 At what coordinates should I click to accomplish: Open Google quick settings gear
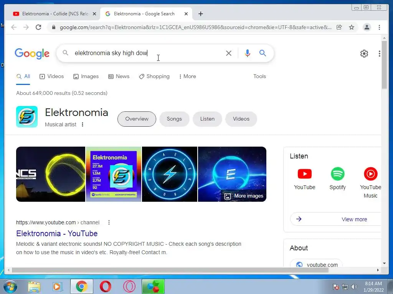pos(364,54)
